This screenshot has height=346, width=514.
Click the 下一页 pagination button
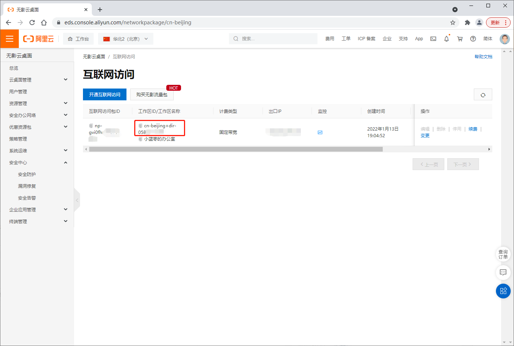463,164
